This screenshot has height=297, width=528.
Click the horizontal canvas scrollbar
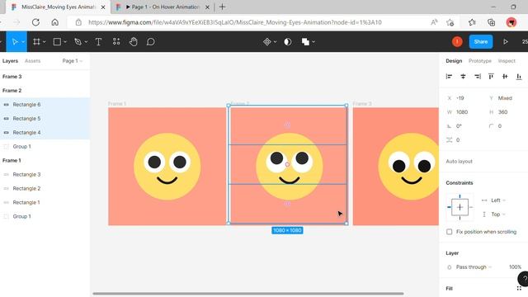248,294
